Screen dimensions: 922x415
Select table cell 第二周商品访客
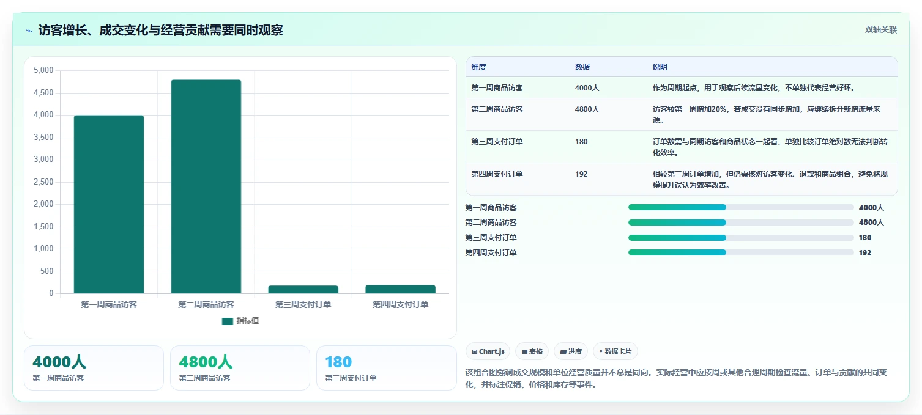click(497, 109)
